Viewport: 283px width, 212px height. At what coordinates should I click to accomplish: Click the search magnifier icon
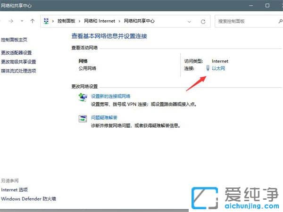point(280,21)
